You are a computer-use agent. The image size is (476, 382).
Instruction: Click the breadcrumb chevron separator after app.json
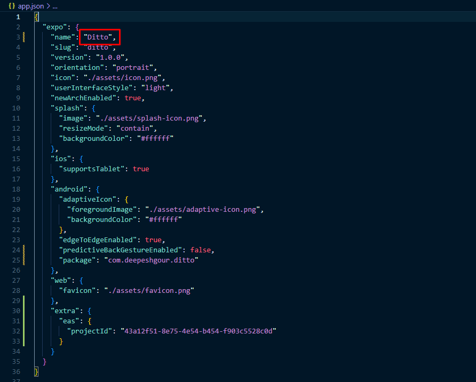(x=47, y=6)
